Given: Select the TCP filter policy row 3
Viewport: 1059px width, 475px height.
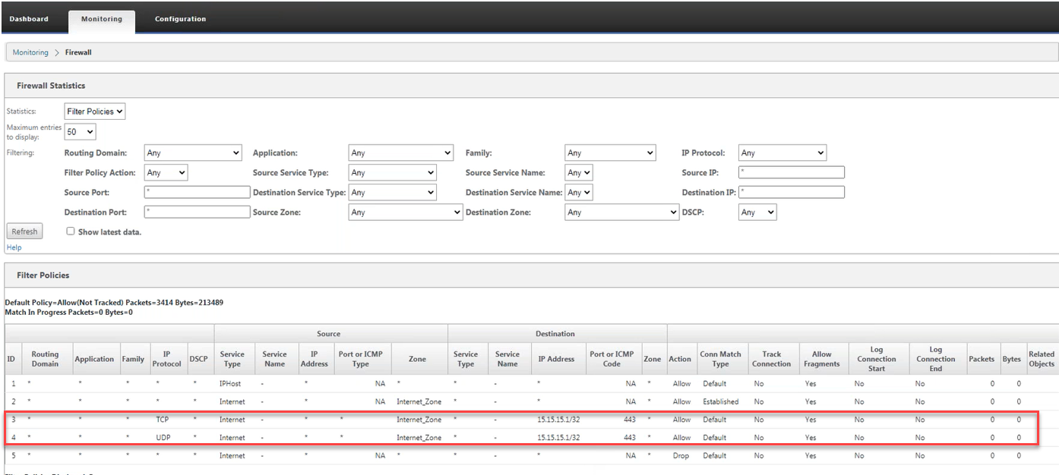Looking at the screenshot, I should coord(520,420).
